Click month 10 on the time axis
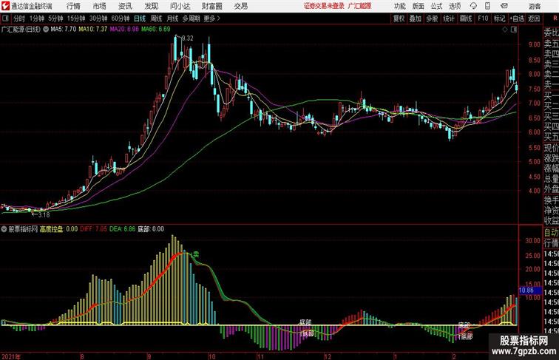The height and width of the screenshot is (360, 559). [x=212, y=356]
